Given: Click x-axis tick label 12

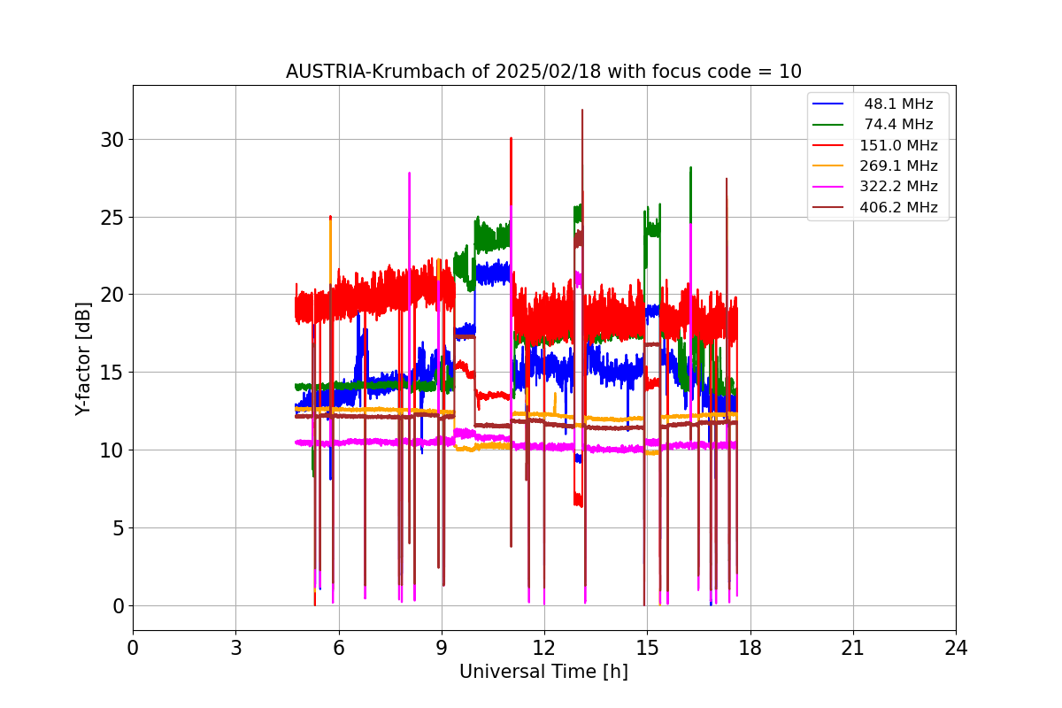Looking at the screenshot, I should tap(544, 648).
